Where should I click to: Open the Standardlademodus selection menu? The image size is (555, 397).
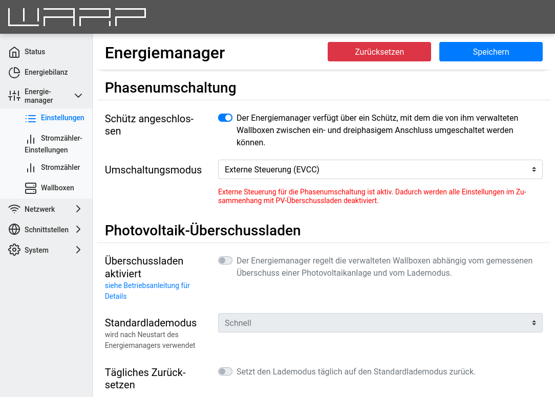point(380,323)
